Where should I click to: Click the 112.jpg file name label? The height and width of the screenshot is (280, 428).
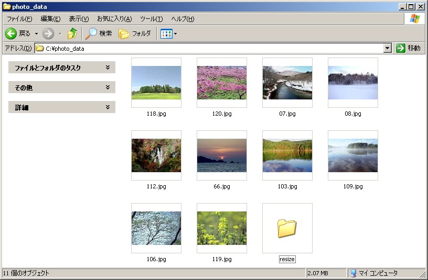click(x=156, y=186)
